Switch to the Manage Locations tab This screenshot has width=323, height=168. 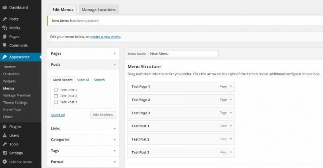coord(99,10)
